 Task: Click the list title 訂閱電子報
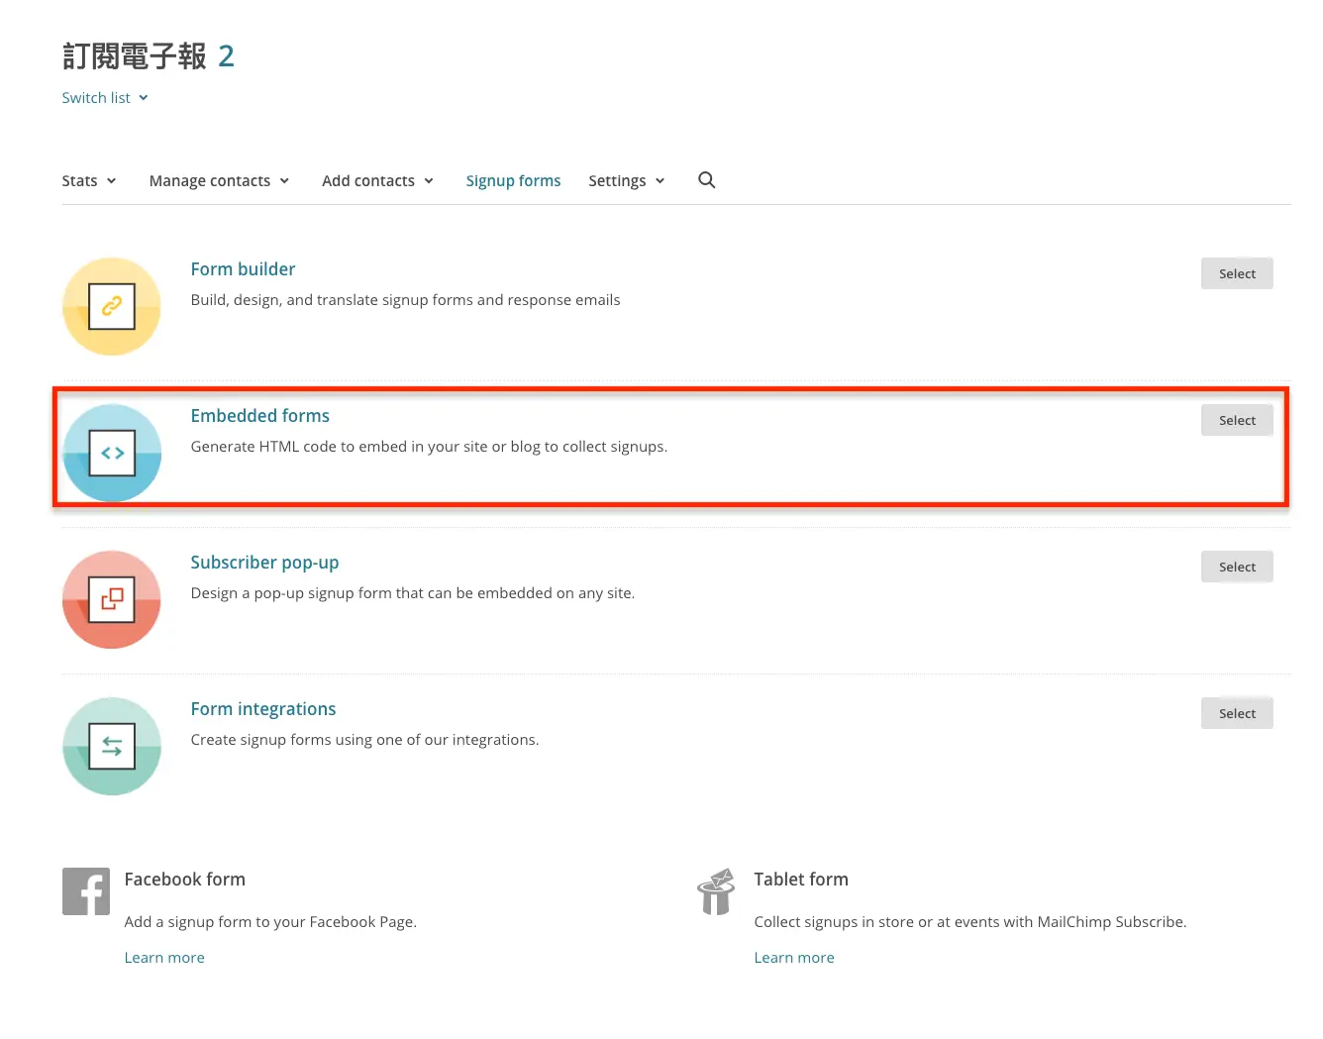click(x=135, y=56)
